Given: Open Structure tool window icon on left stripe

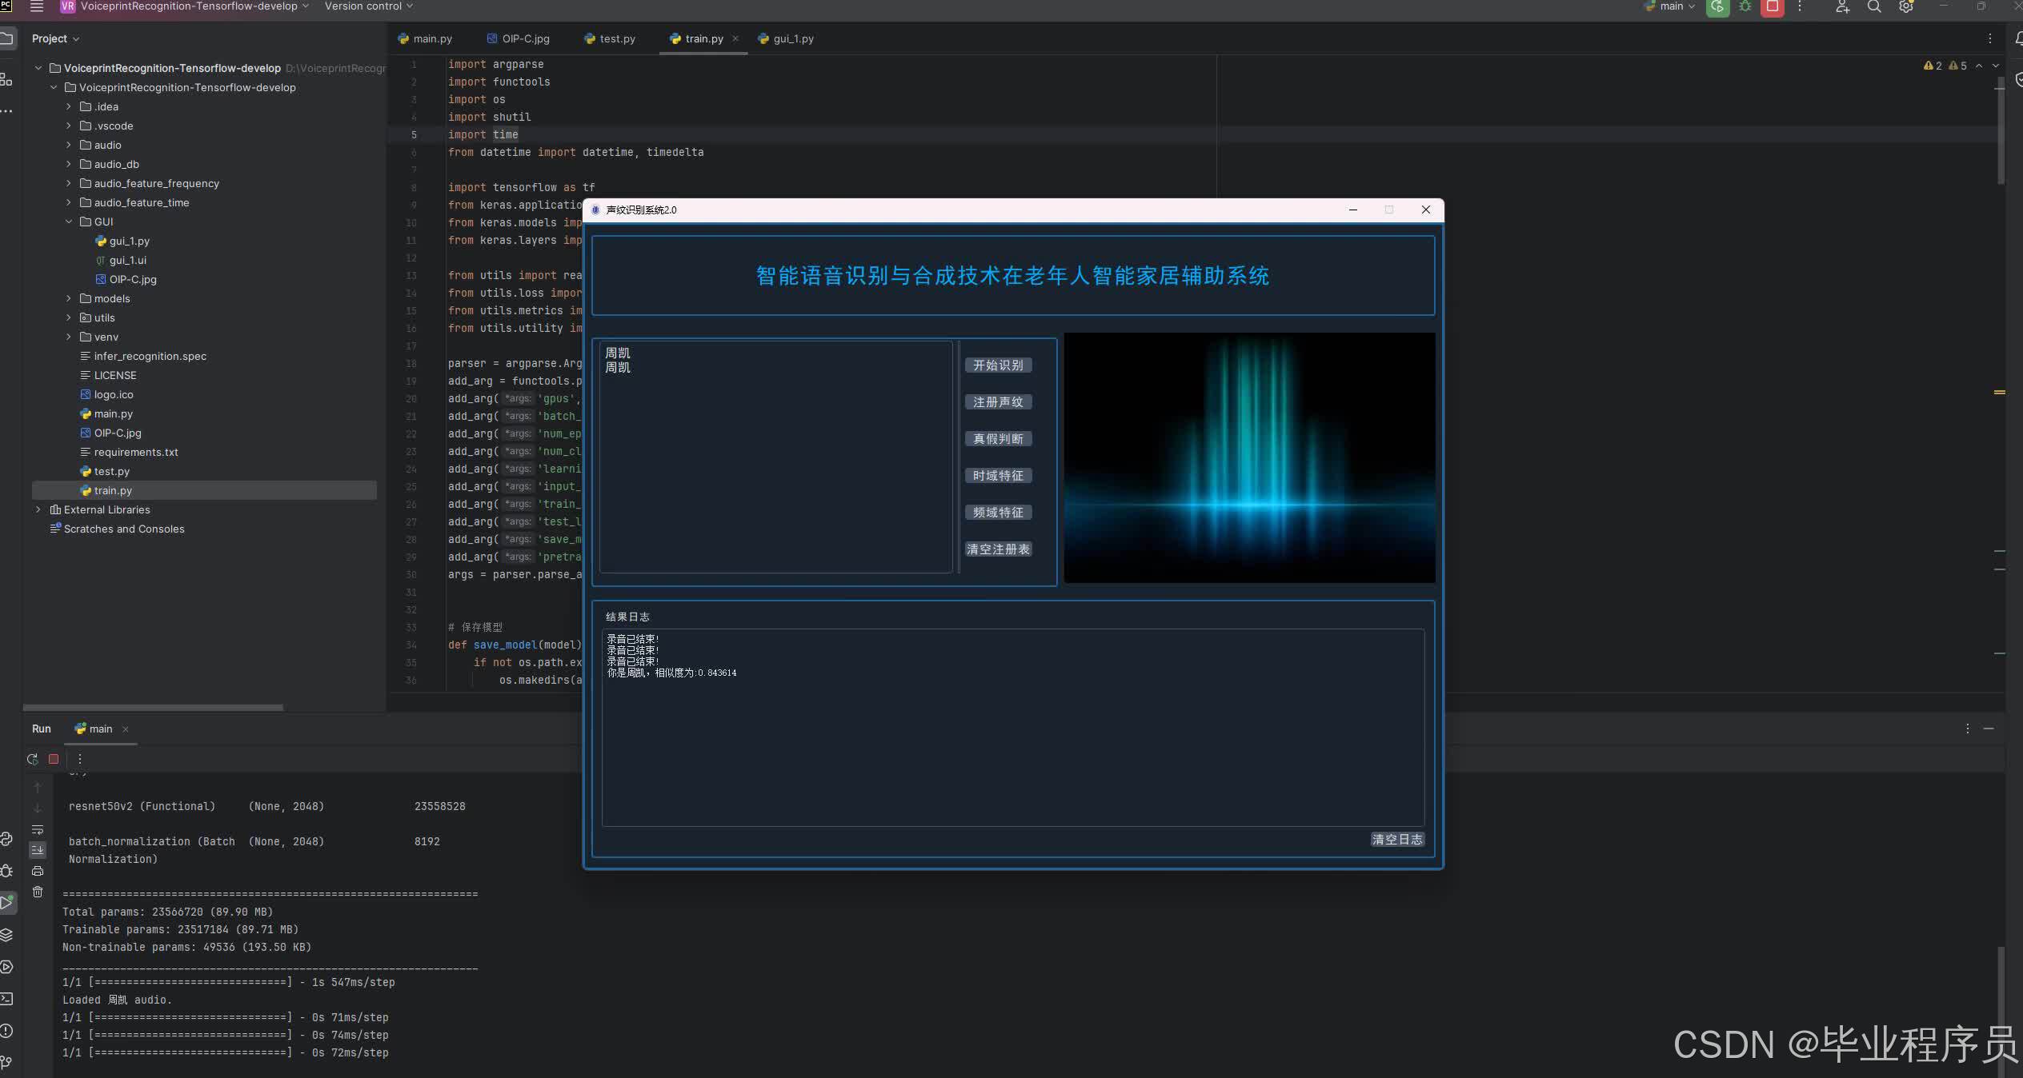Looking at the screenshot, I should click(6, 79).
